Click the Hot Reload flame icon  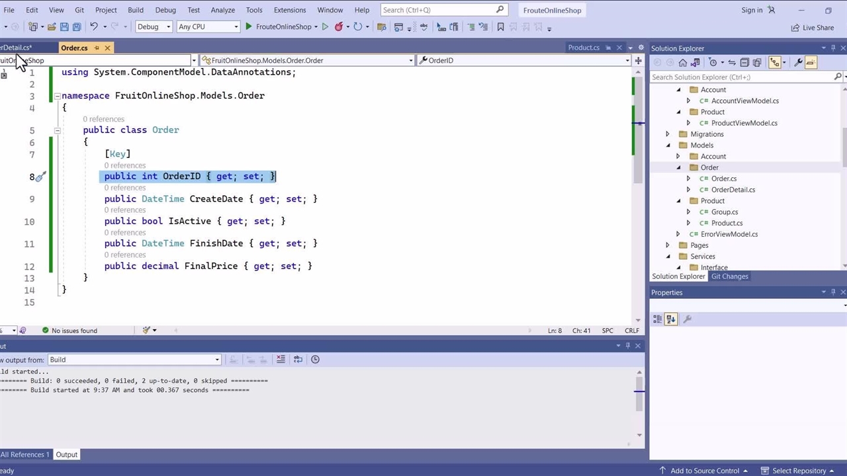339,27
